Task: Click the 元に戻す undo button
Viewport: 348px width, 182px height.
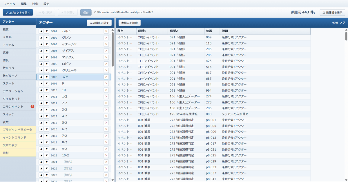Action: point(46,13)
